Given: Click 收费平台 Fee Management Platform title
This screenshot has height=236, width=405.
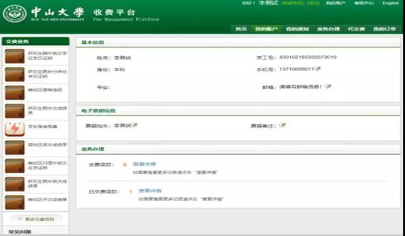Looking at the screenshot, I should point(126,15).
